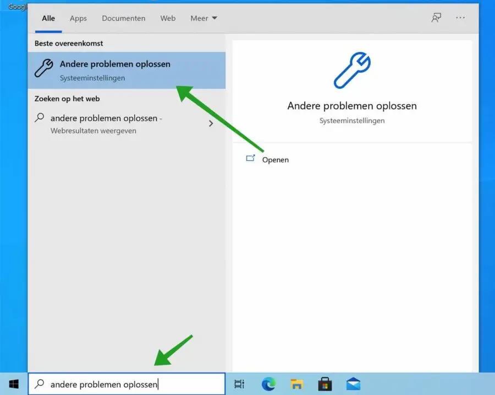Open Microsoft Store from the taskbar
495x395 pixels.
pyautogui.click(x=325, y=384)
